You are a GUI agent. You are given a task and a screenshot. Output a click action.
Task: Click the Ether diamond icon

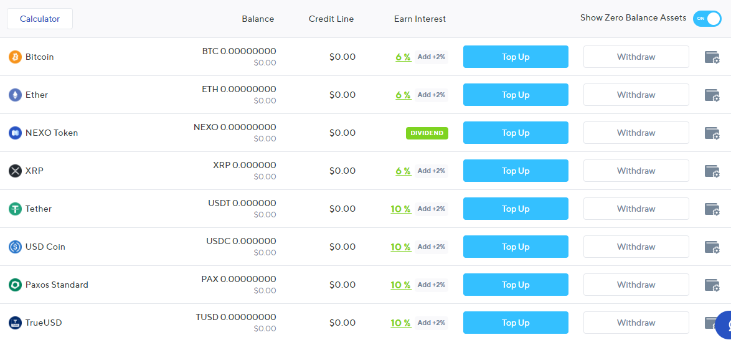(16, 95)
